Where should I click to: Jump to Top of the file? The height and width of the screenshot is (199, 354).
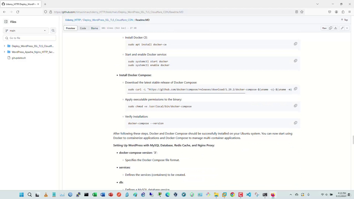[x=344, y=20]
